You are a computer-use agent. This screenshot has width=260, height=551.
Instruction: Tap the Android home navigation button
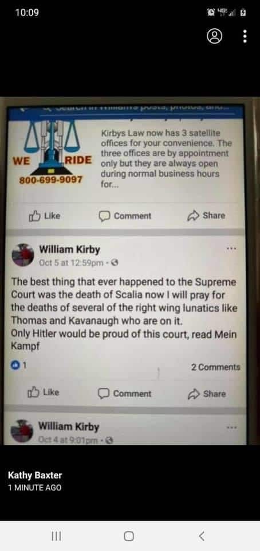click(x=129, y=536)
